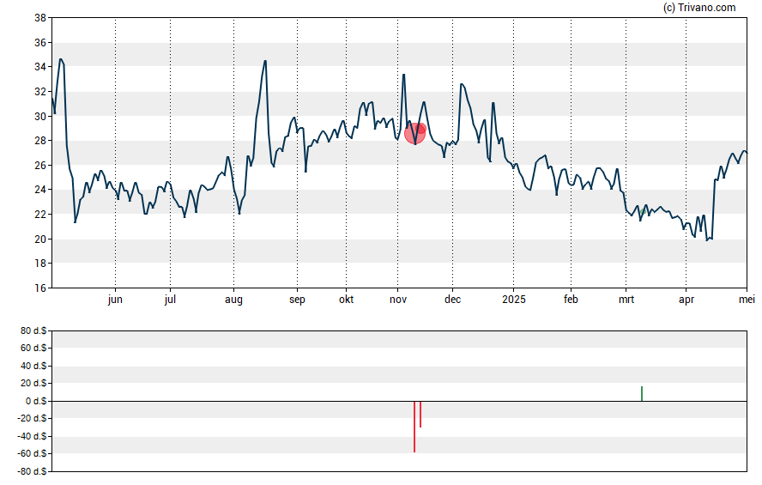Click the '30' price axis label
This screenshot has height=485, width=762.
coord(40,117)
